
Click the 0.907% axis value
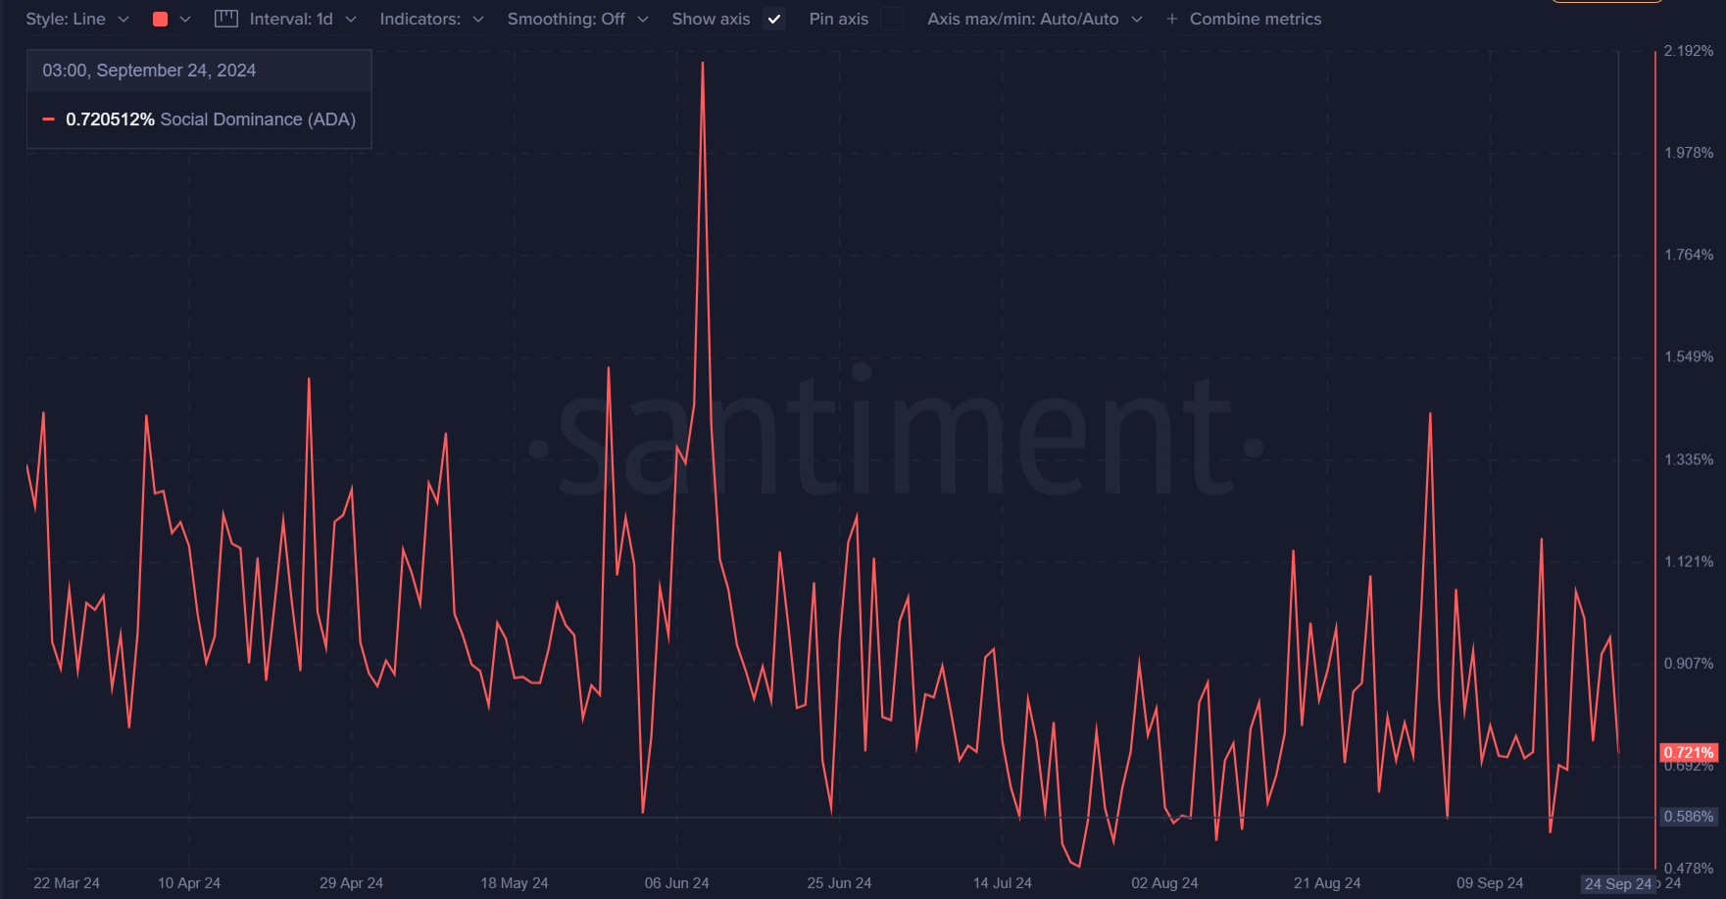(x=1689, y=663)
